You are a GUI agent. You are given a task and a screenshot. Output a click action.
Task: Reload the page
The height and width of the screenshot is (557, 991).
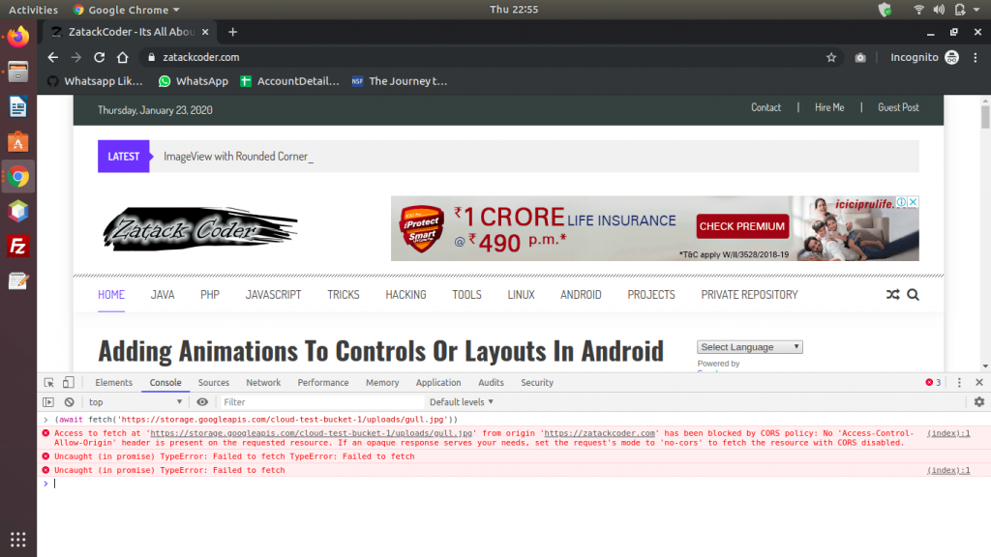pyautogui.click(x=99, y=57)
